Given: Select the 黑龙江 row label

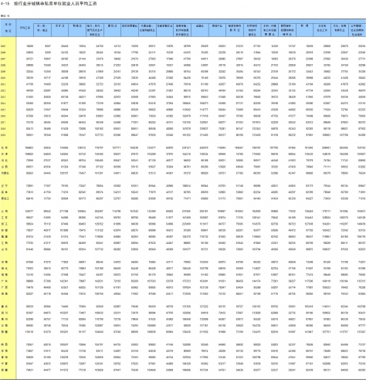Looking at the screenshot, I should [5, 198].
